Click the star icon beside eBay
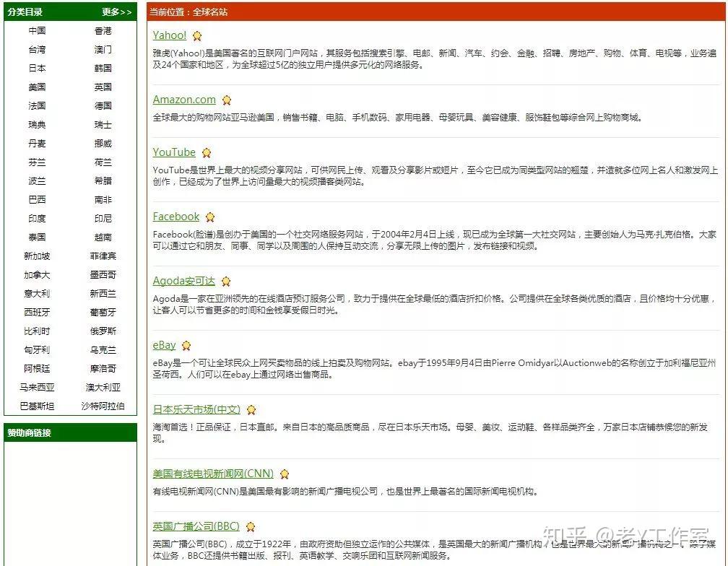This screenshot has height=566, width=728. pyautogui.click(x=186, y=346)
